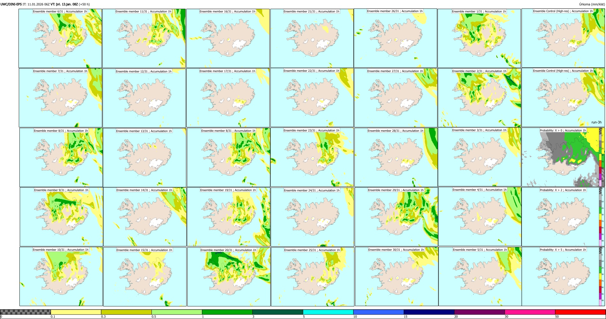606x319 pixels.
Task: Open the Ensemble member 16/31 map
Action: [x=228, y=38]
